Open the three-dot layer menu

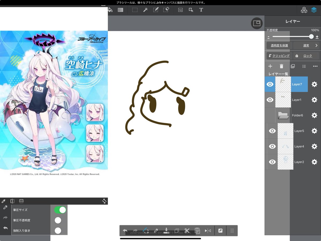pyautogui.click(x=315, y=66)
